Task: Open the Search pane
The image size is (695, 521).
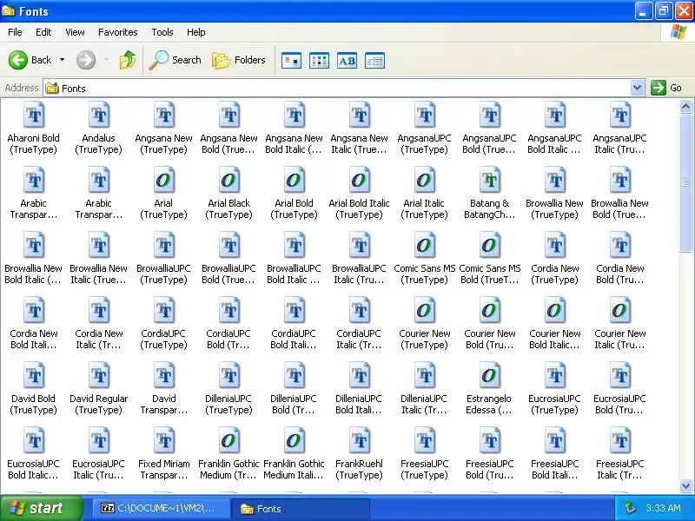Action: coord(175,60)
